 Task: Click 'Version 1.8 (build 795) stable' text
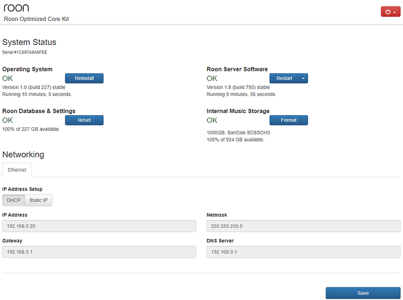pyautogui.click(x=238, y=88)
